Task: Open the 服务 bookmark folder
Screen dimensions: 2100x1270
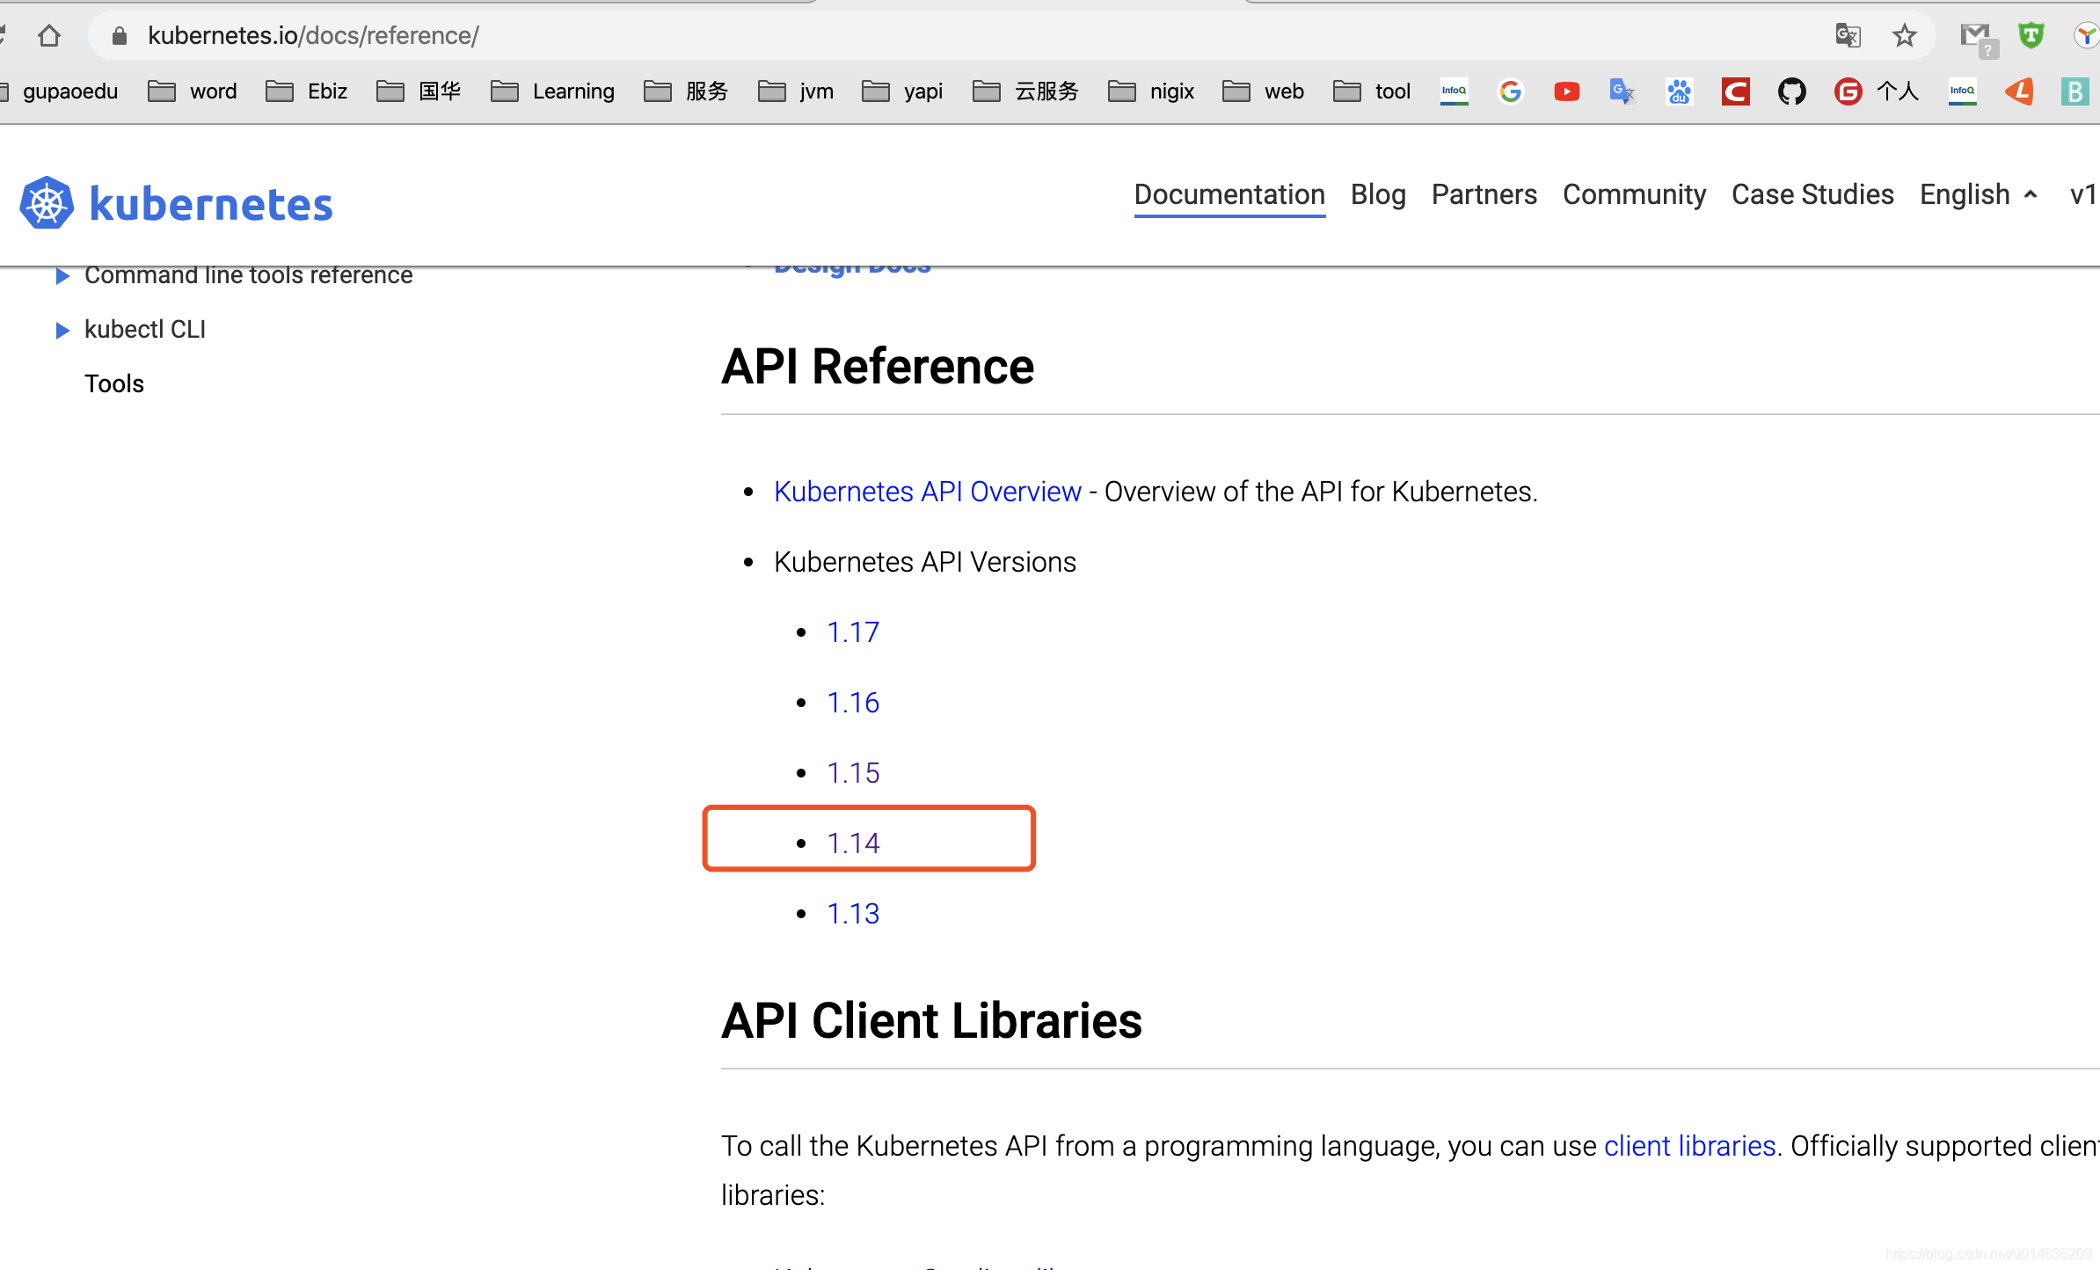Action: pyautogui.click(x=686, y=91)
